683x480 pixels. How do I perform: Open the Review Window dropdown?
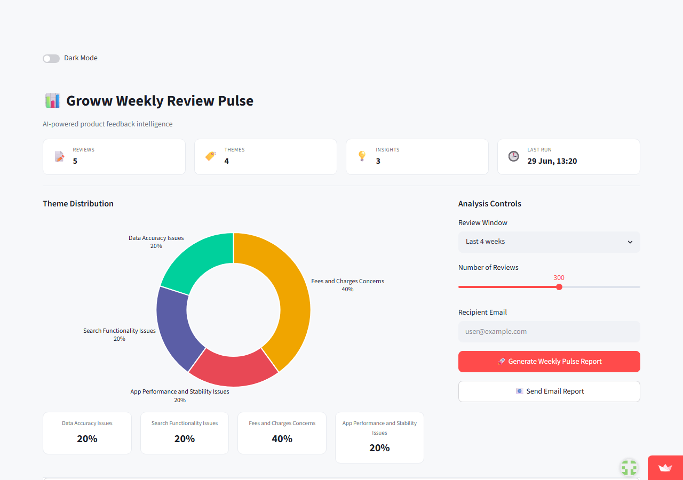[x=549, y=242]
